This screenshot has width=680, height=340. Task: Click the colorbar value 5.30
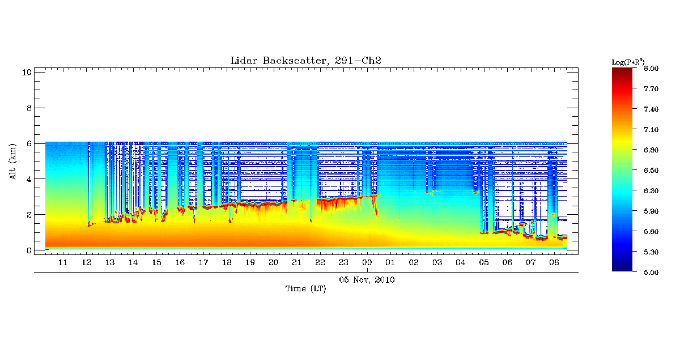click(651, 252)
